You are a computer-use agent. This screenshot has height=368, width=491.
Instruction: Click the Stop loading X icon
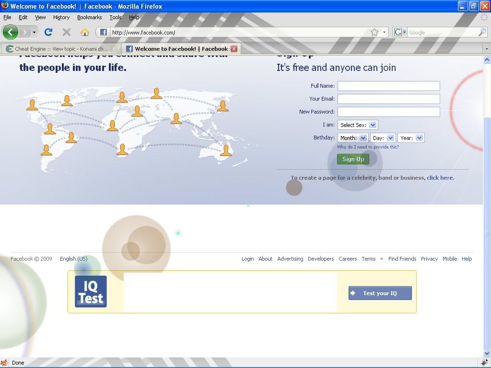[x=67, y=32]
